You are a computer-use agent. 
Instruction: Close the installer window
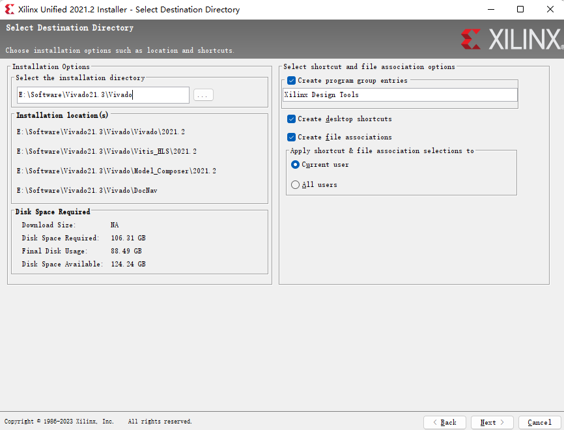(550, 9)
